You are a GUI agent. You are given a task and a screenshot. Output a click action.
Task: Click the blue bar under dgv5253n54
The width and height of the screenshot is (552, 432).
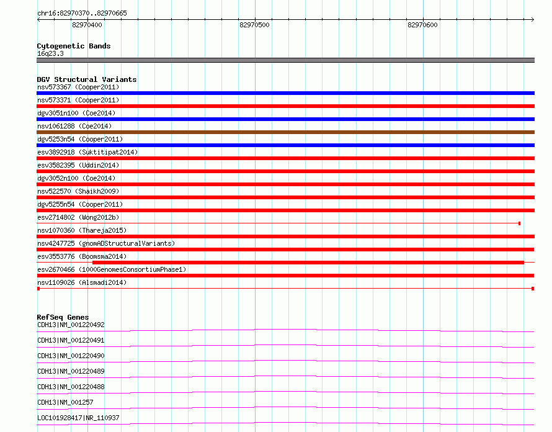coord(285,145)
